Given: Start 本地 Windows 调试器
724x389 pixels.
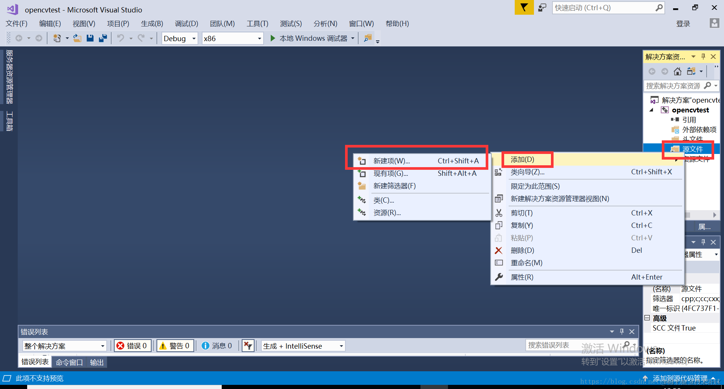Looking at the screenshot, I should pyautogui.click(x=309, y=38).
